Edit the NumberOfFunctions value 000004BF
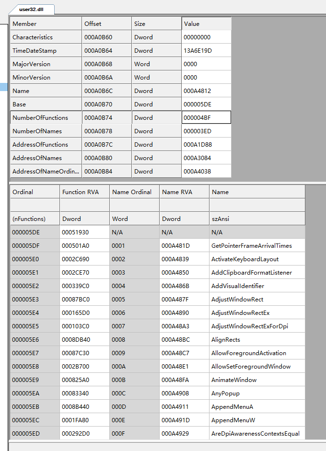This screenshot has width=326, height=451. [x=206, y=117]
